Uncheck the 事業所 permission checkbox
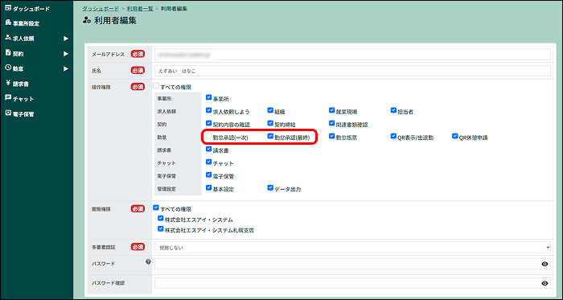The height and width of the screenshot is (300, 563). tap(208, 97)
